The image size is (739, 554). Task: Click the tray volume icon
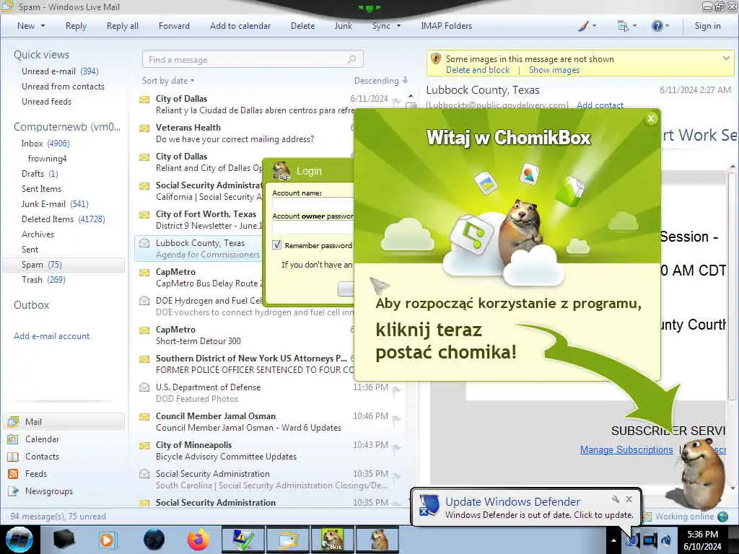[x=666, y=540]
